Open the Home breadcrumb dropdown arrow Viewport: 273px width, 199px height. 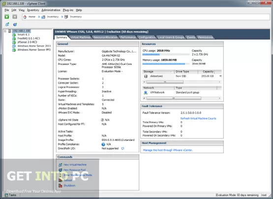39,17
